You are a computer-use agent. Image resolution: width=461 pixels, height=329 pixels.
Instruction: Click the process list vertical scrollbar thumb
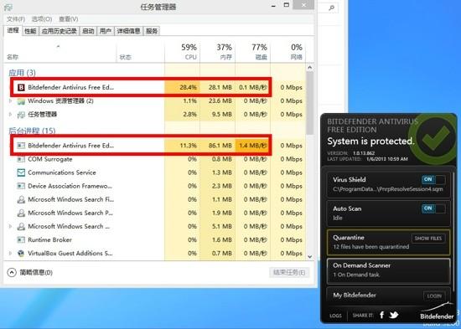309,103
